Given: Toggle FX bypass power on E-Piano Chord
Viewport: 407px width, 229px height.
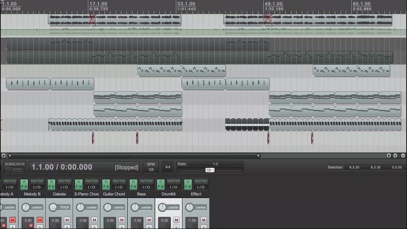Looking at the screenshot, I should tap(79, 182).
